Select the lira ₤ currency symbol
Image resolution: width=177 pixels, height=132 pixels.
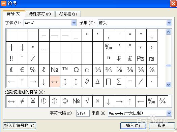click(x=130, y=58)
